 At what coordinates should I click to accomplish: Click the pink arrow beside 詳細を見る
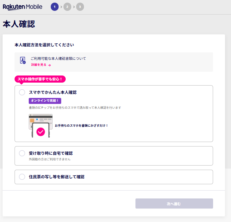49,65
